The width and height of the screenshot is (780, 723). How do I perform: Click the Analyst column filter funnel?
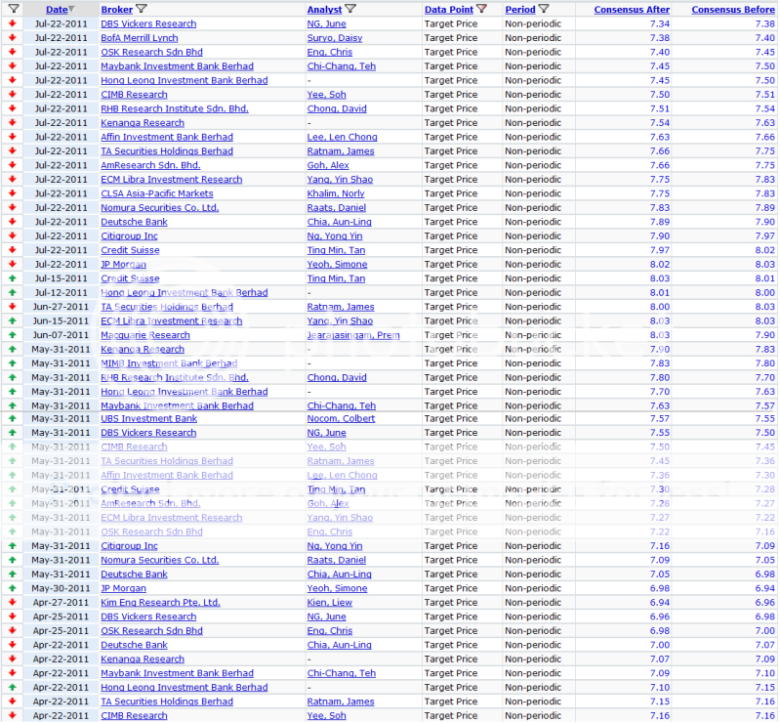350,9
